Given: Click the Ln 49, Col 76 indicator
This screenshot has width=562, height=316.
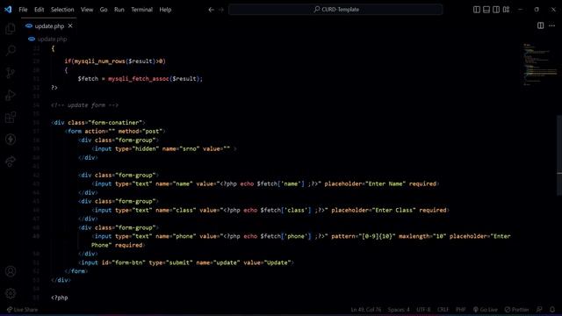Looking at the screenshot, I should coord(366,310).
